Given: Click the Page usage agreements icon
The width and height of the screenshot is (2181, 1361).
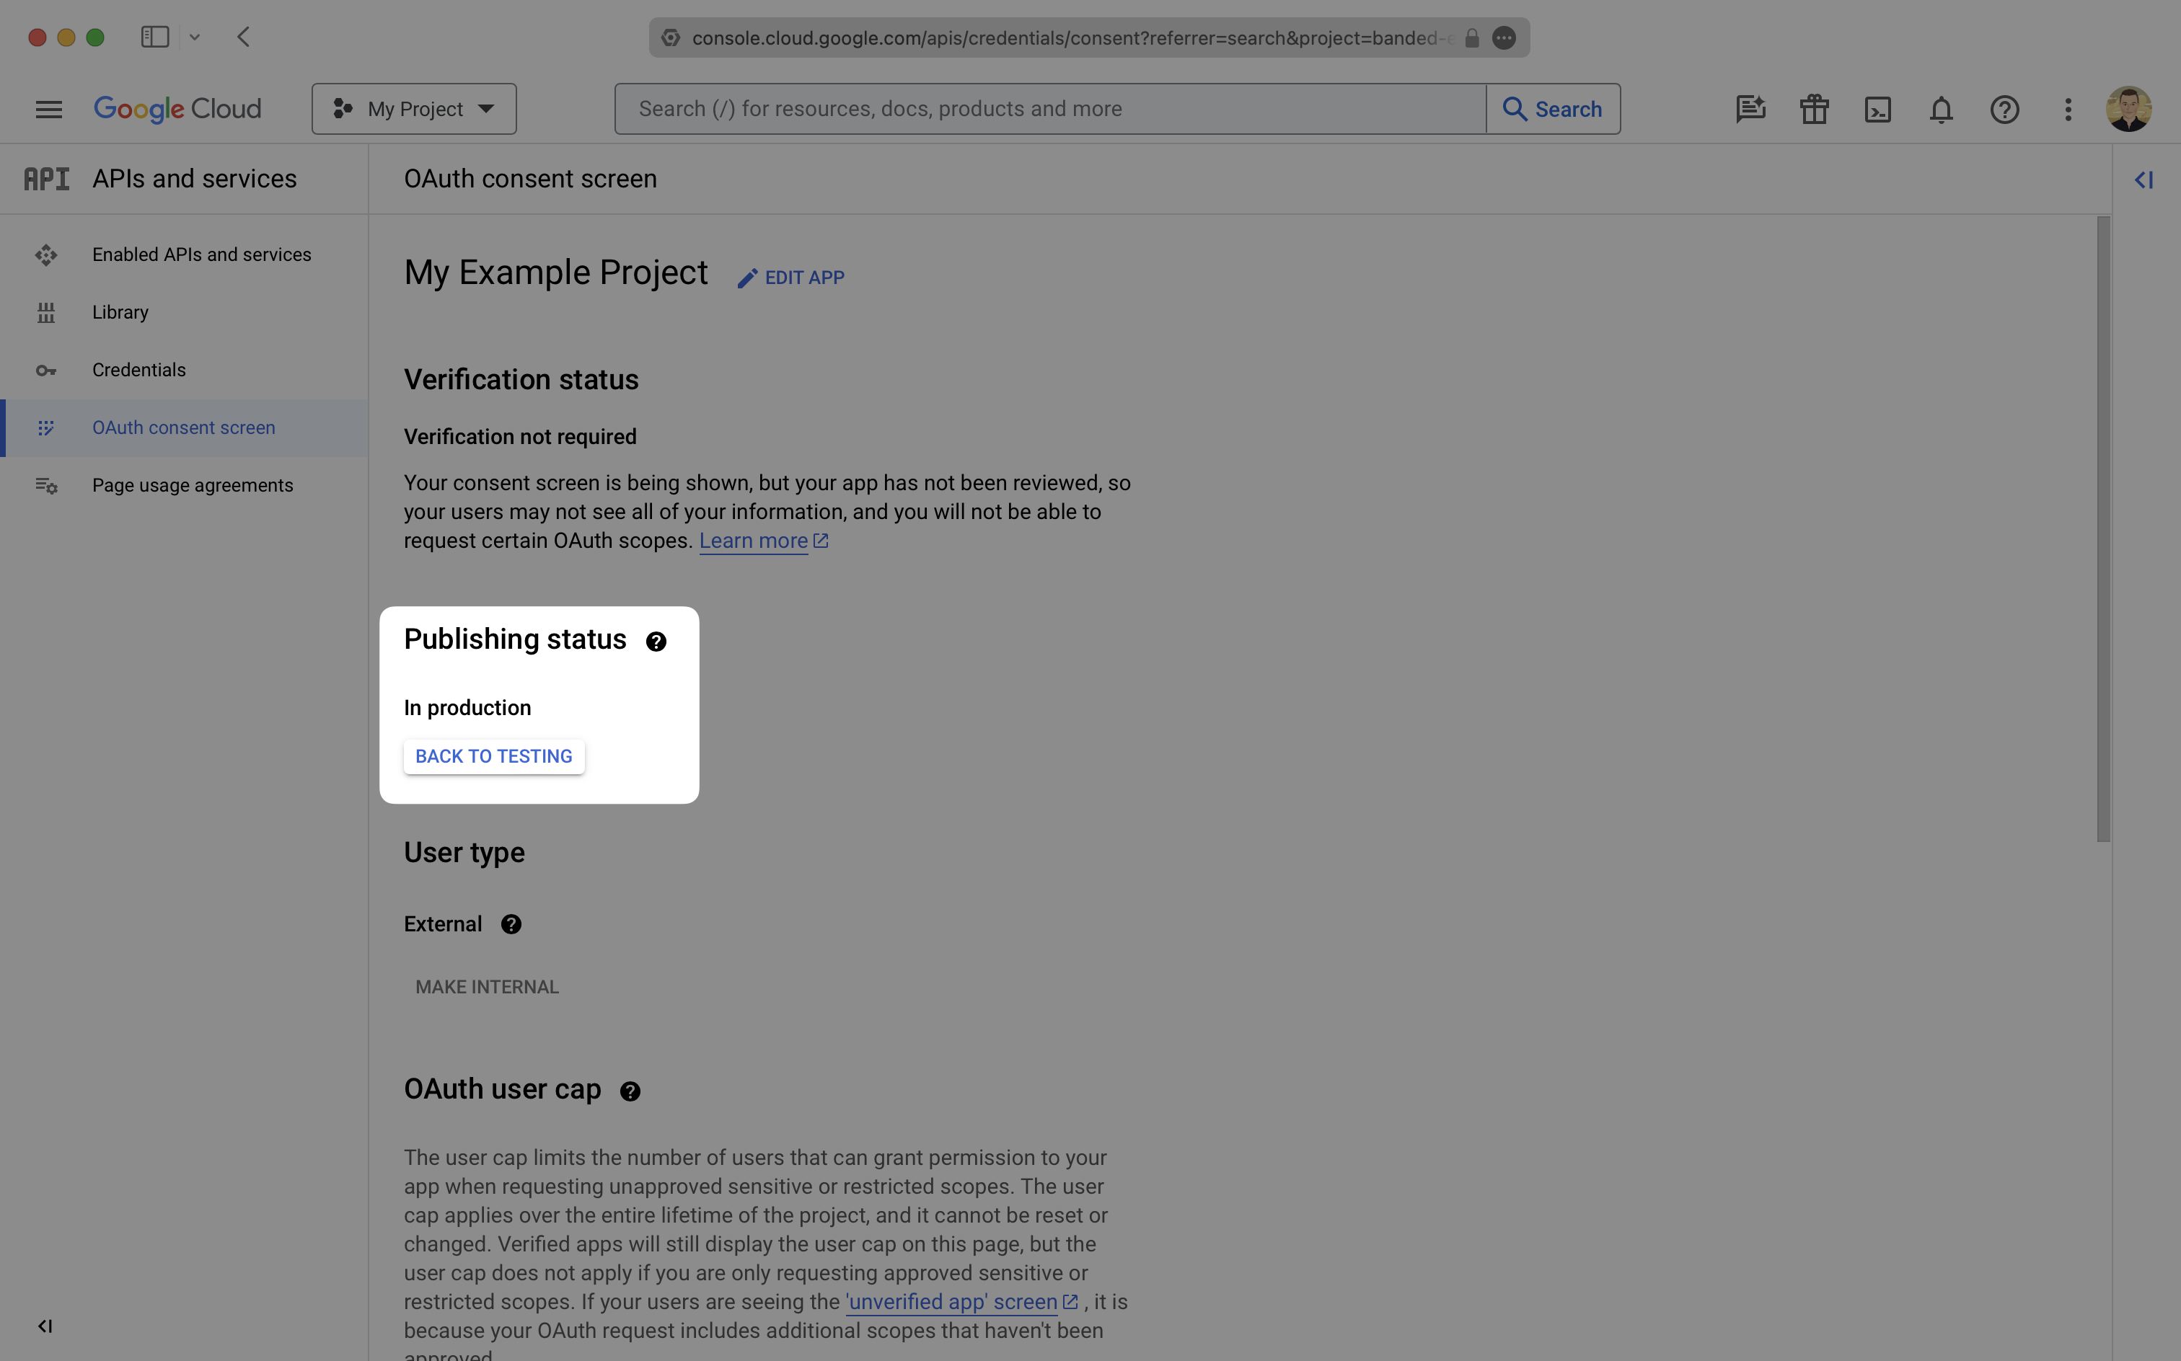Looking at the screenshot, I should [x=44, y=484].
